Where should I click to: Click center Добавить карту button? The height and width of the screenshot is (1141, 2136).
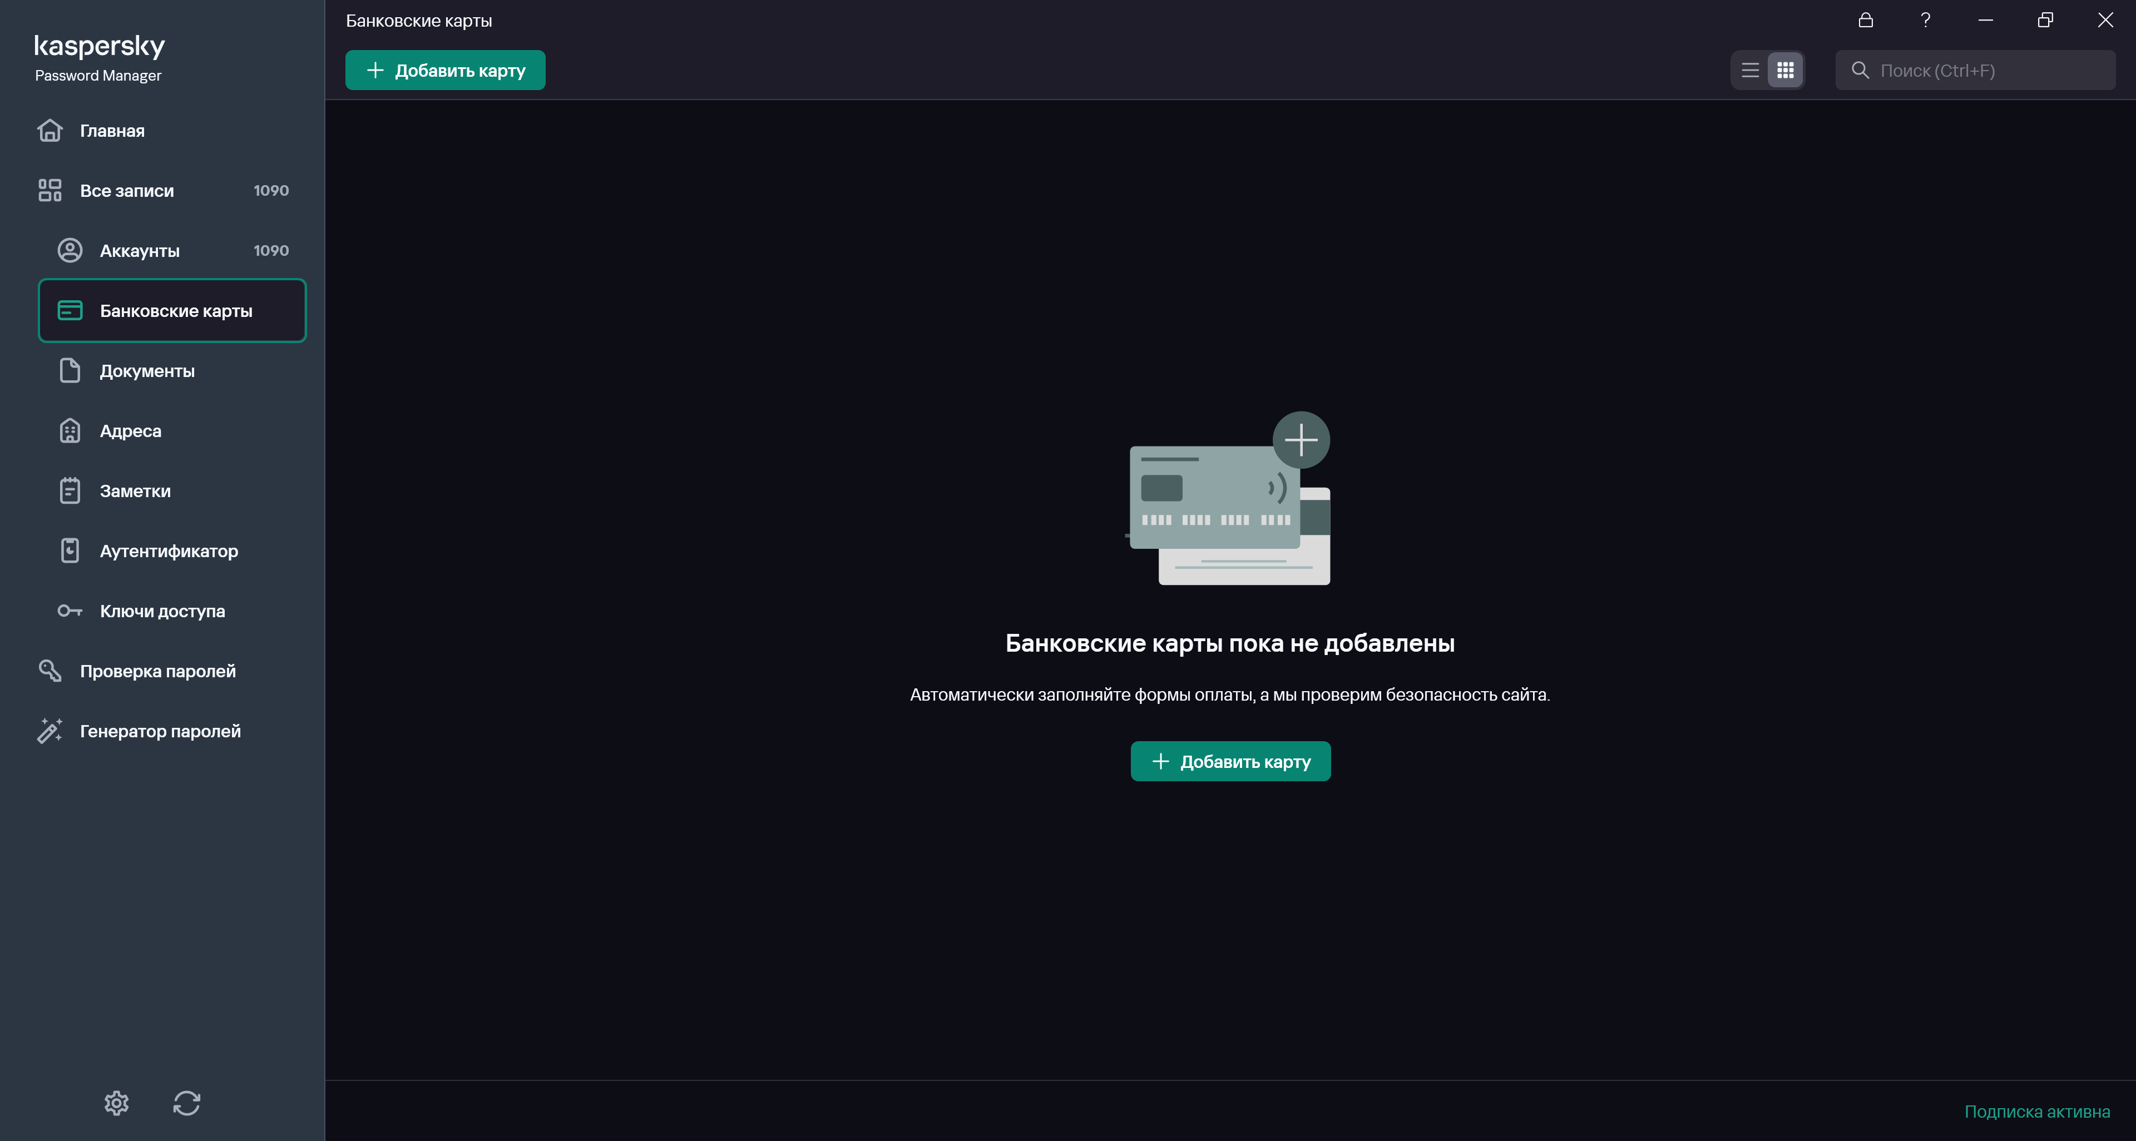(x=1230, y=761)
